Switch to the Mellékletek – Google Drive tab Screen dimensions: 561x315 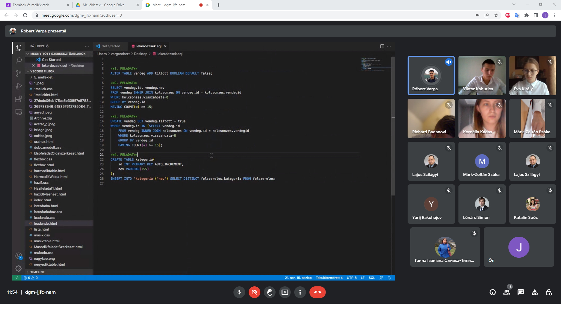pyautogui.click(x=103, y=5)
